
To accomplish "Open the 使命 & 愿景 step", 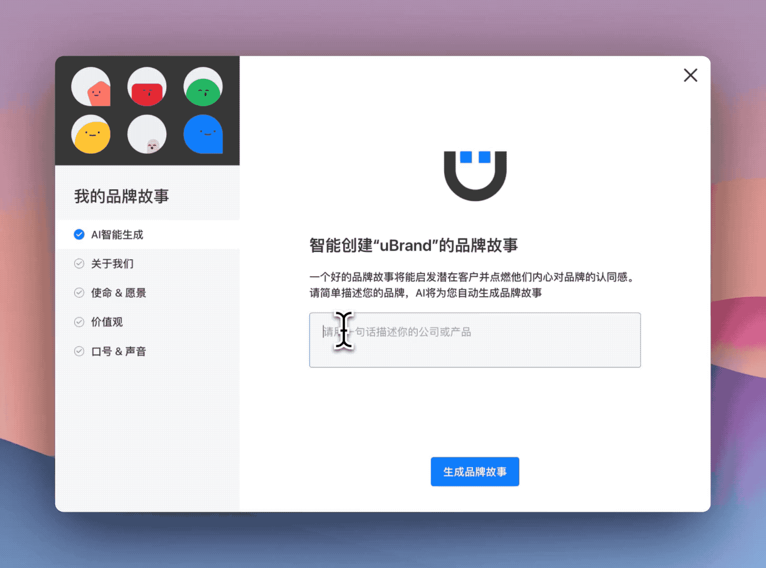I will click(118, 293).
